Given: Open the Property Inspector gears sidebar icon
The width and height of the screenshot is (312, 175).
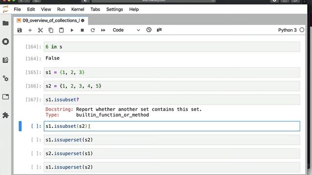Looking at the screenshot, I should (5, 78).
